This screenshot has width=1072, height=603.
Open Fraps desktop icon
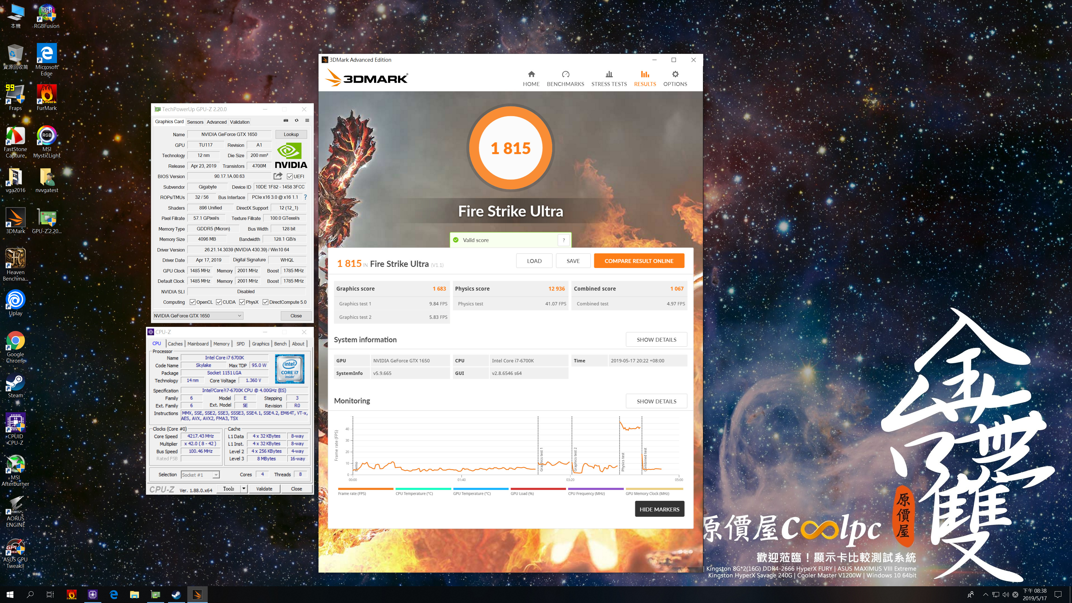coord(15,97)
